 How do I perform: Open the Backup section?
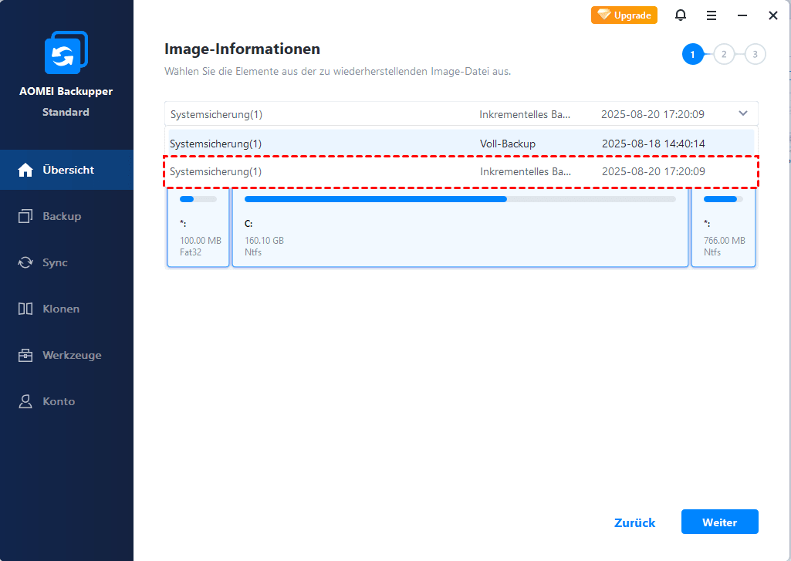(66, 216)
